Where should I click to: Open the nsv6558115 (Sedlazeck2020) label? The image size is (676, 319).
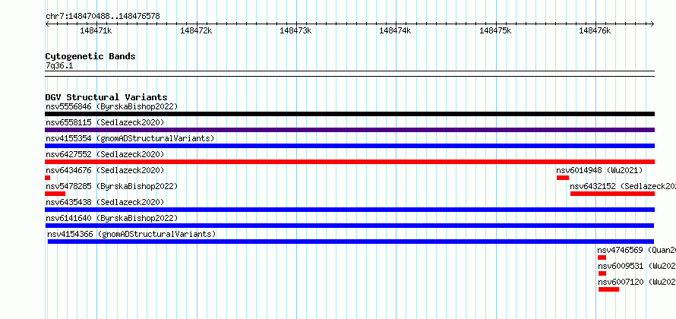[x=105, y=122]
